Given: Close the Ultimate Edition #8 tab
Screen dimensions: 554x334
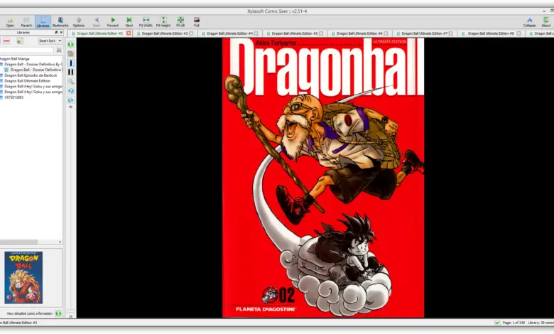Looking at the screenshot, I should coord(518,33).
